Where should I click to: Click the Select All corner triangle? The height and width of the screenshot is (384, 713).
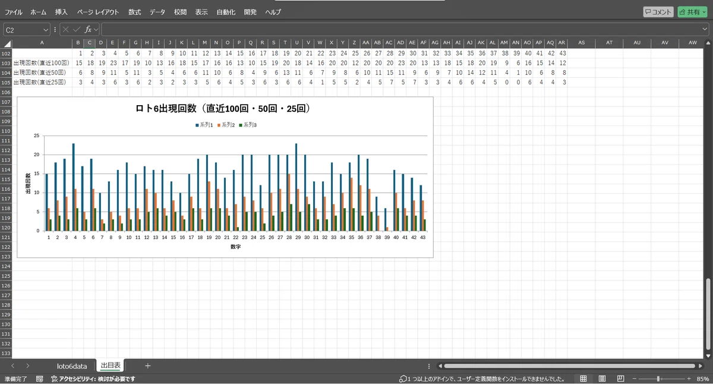(7, 43)
